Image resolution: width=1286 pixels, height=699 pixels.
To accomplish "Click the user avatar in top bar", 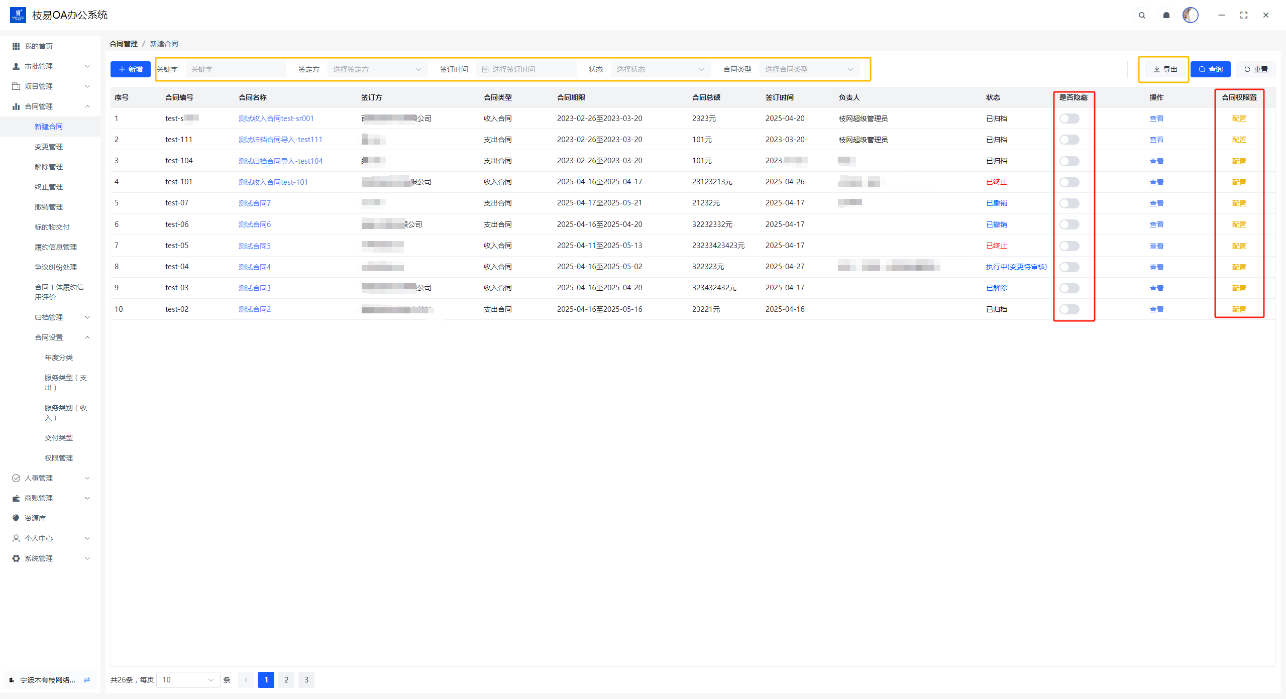I will [1190, 15].
